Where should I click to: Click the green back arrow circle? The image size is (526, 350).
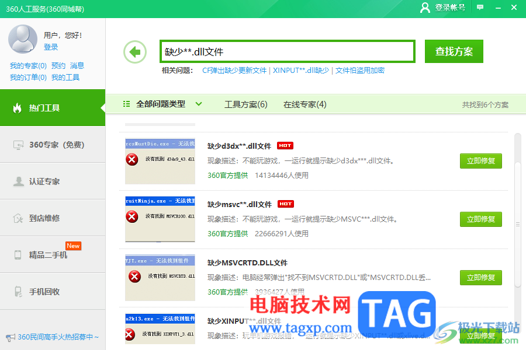pos(134,51)
